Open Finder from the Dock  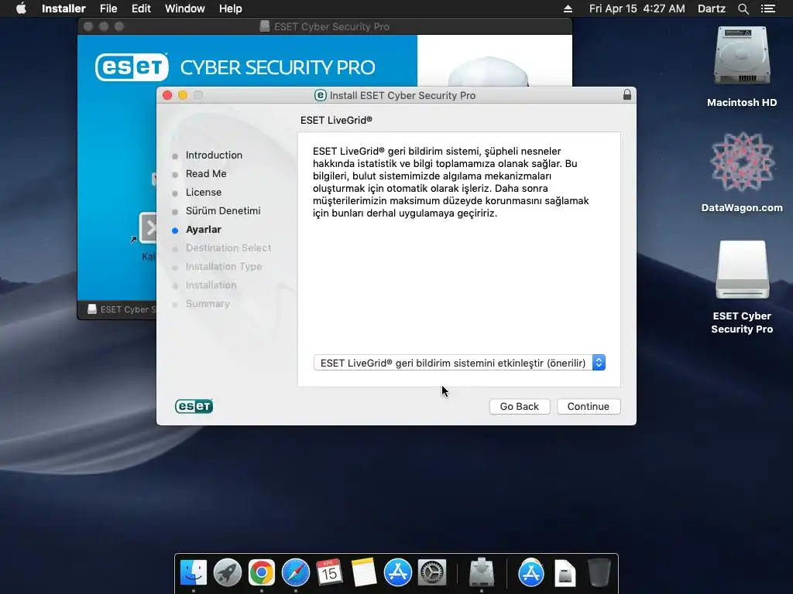tap(194, 573)
